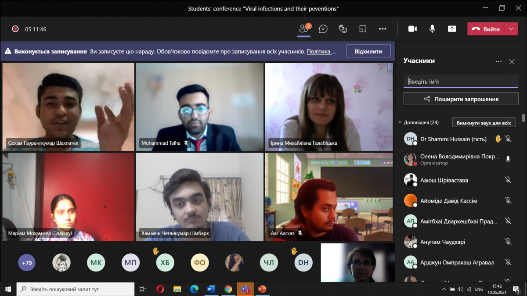Expand the dropdown arrow next to Вийти
The width and height of the screenshot is (527, 296).
point(511,29)
